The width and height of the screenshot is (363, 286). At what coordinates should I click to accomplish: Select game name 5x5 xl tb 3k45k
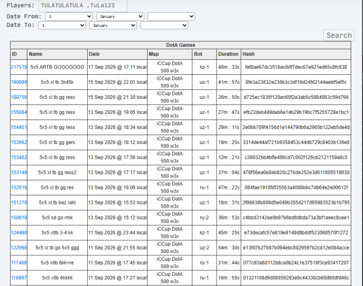coord(57,82)
